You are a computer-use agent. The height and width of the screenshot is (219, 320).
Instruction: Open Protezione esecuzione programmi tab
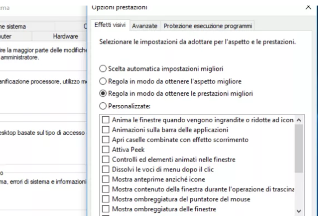208,26
